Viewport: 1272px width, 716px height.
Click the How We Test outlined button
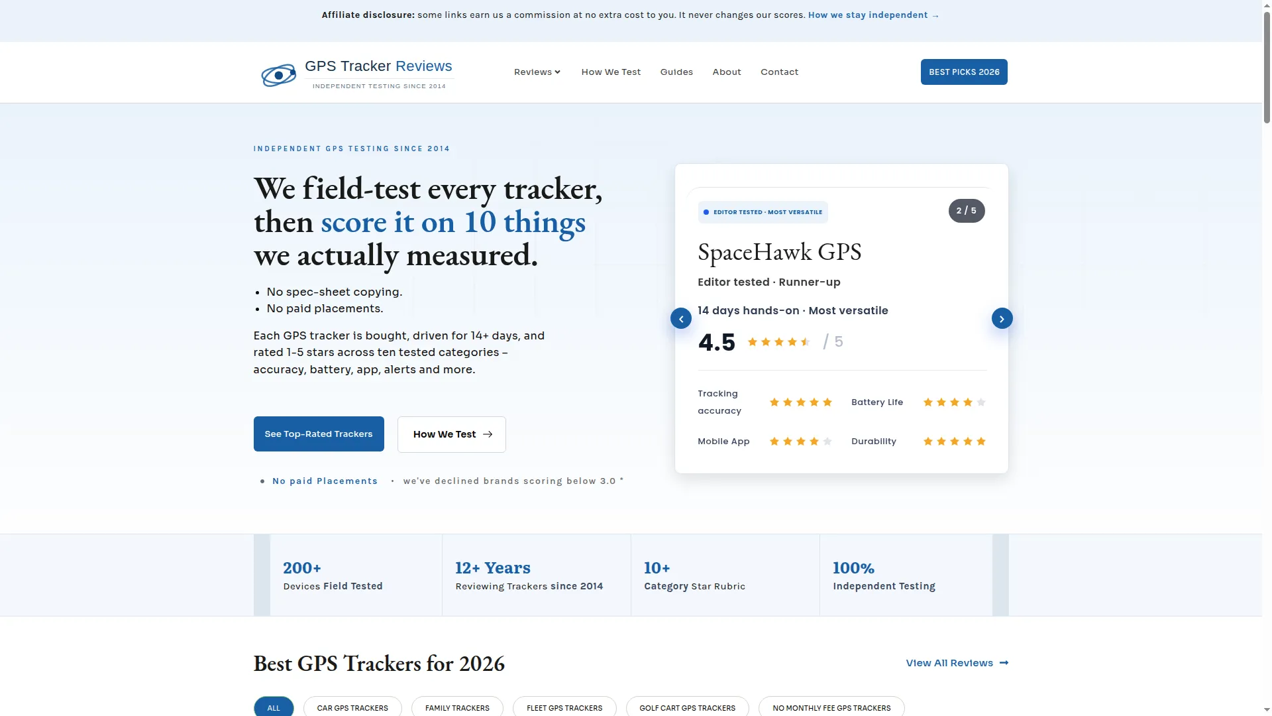click(452, 434)
